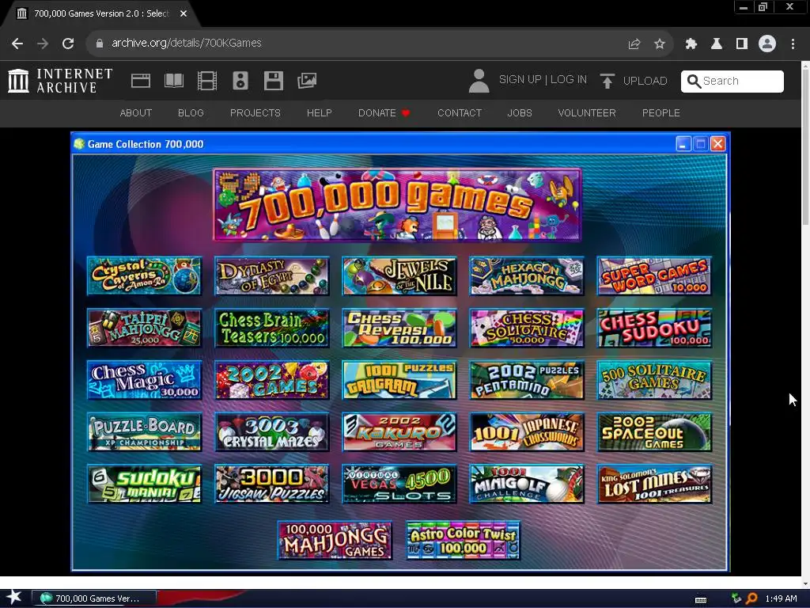Open DONATE menu item
This screenshot has width=810, height=608.
(x=384, y=112)
